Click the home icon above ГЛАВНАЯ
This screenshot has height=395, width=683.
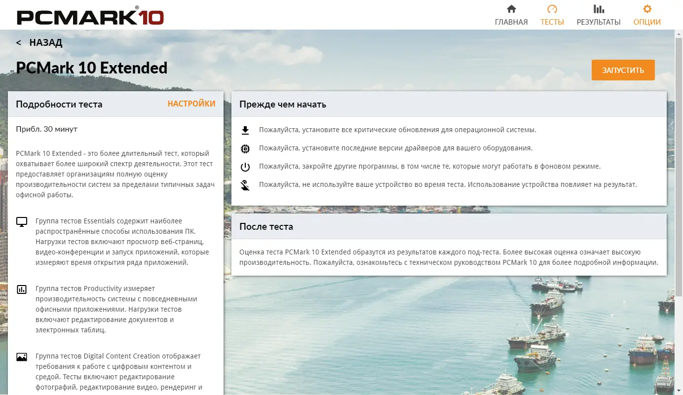point(511,9)
